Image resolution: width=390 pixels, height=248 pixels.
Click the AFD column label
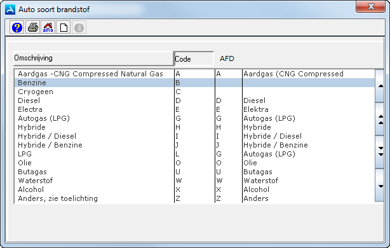point(227,59)
